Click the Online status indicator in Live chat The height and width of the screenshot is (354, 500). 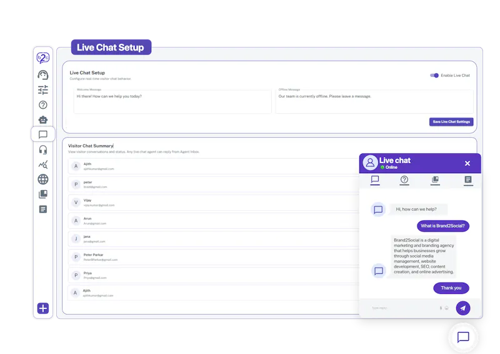(389, 168)
